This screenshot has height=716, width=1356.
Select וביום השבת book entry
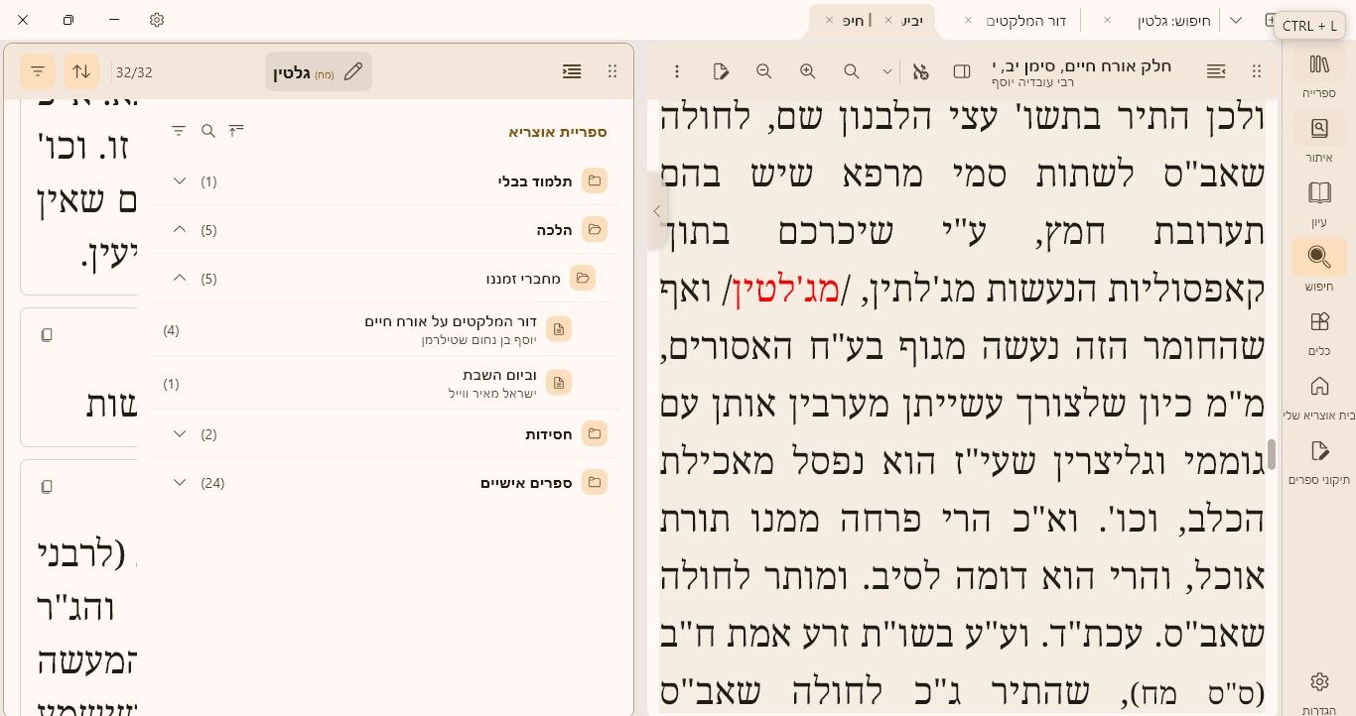(x=387, y=384)
